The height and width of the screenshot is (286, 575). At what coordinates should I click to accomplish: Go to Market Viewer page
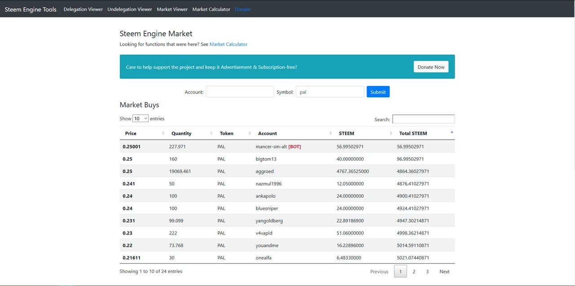pos(172,9)
